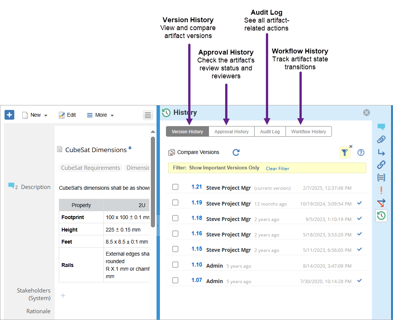This screenshot has height=320, width=393.
Task: Open the help question mark icon
Action: click(x=361, y=152)
